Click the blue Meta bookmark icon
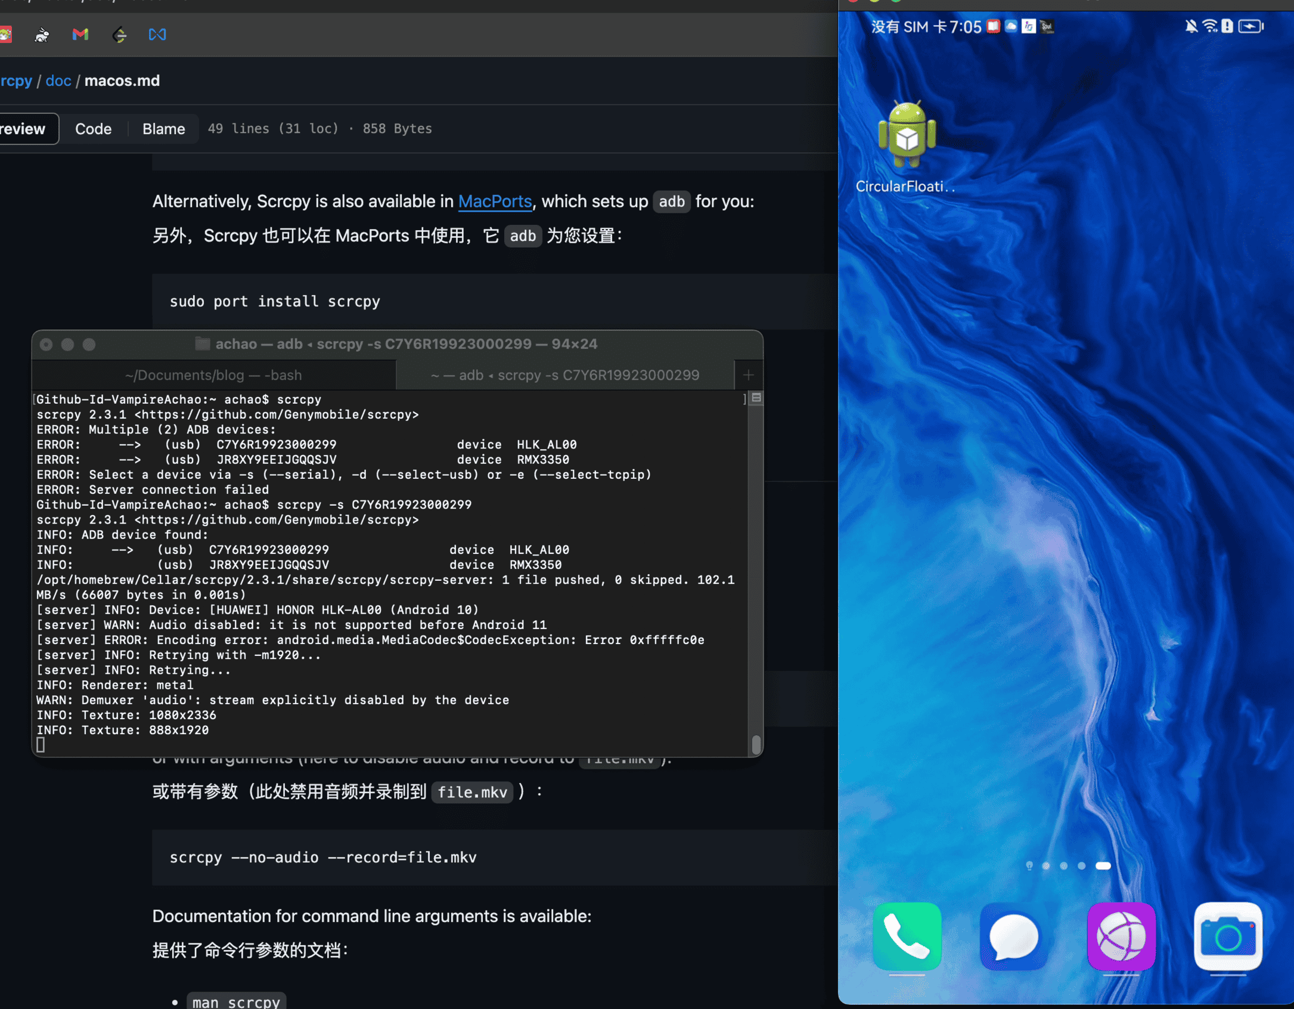Image resolution: width=1294 pixels, height=1009 pixels. [157, 35]
